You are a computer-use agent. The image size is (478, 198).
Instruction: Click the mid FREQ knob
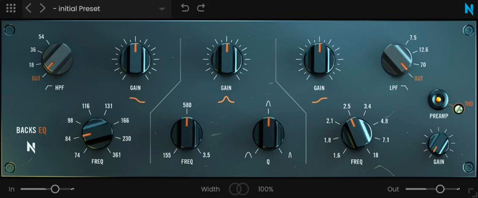click(187, 133)
